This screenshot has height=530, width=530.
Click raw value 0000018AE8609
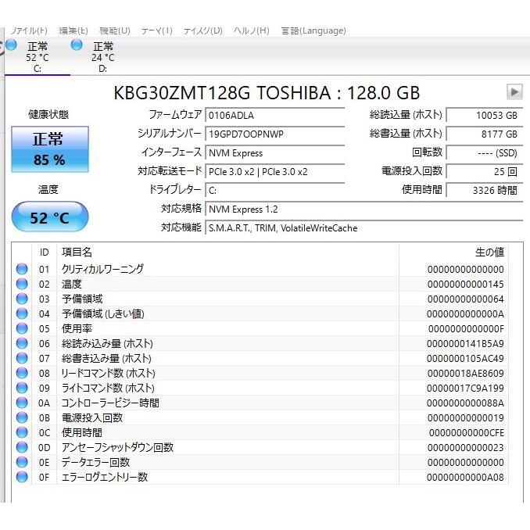pyautogui.click(x=465, y=374)
